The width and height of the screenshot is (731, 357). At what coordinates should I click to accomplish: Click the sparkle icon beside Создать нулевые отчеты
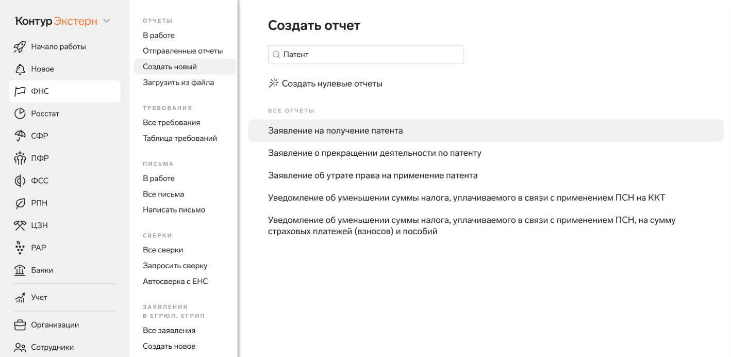274,83
